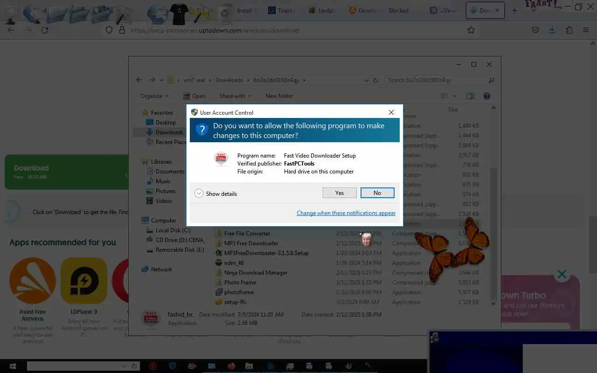Screen dimensions: 597x373
Task: Click the Windows Start button
Action: pos(12,366)
